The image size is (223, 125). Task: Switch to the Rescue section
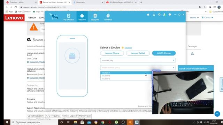coord(82,17)
